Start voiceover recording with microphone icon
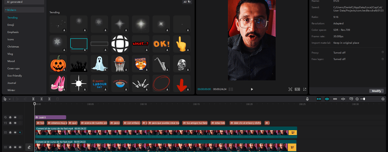The height and width of the screenshot is (152, 388). coord(307,99)
